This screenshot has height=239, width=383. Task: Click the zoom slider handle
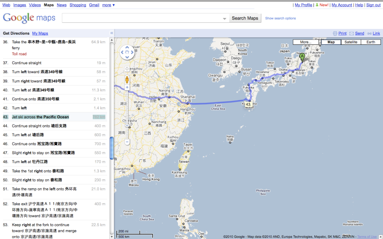(x=127, y=125)
